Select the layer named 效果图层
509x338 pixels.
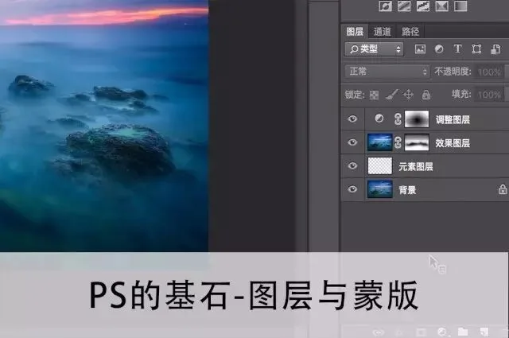tap(453, 143)
